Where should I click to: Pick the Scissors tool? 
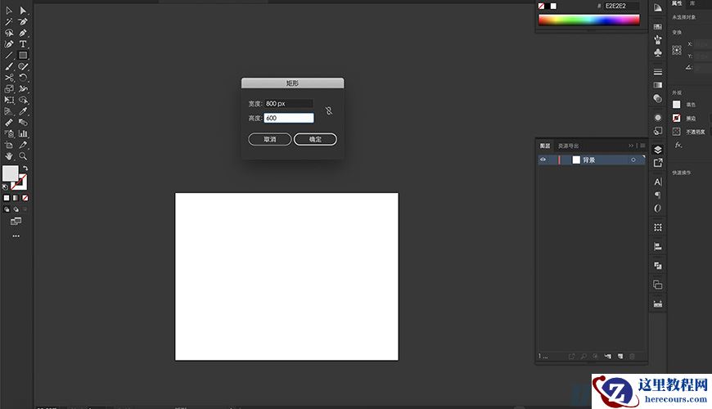tap(9, 78)
